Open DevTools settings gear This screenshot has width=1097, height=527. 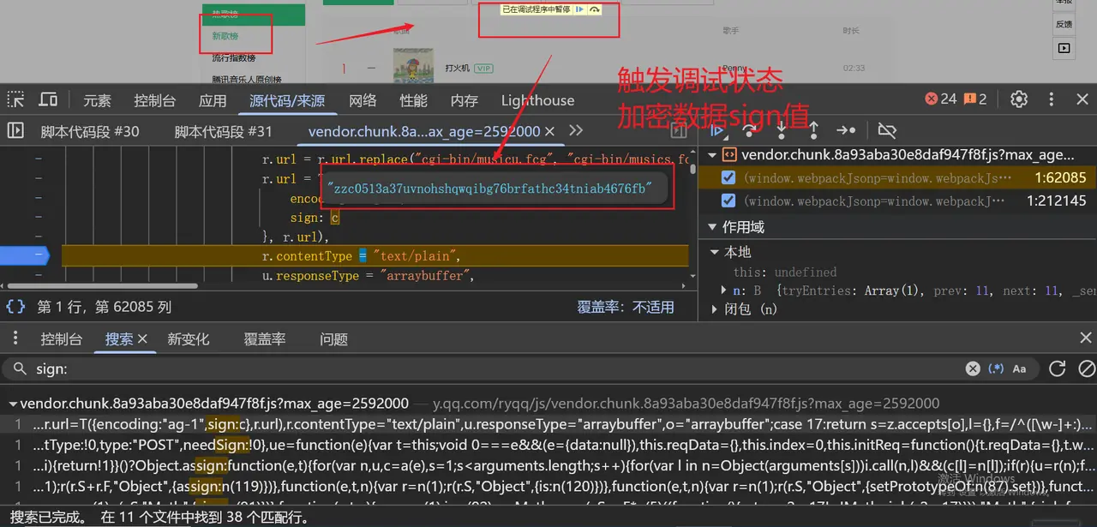(x=1018, y=99)
